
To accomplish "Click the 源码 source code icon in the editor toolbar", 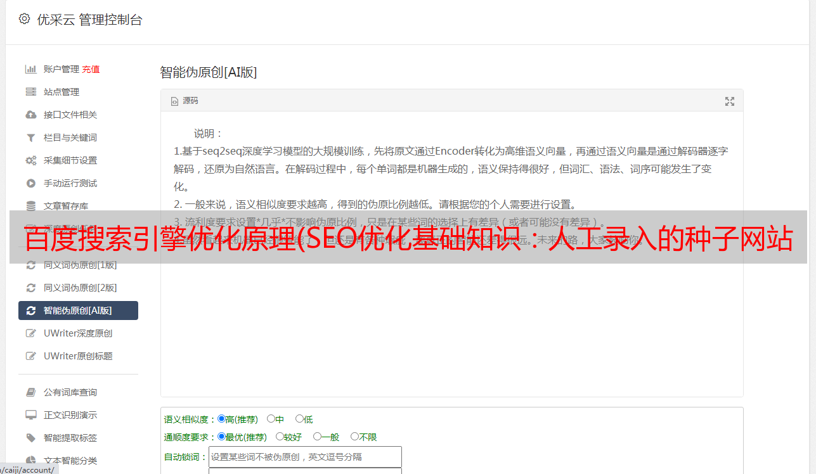I will (x=174, y=101).
